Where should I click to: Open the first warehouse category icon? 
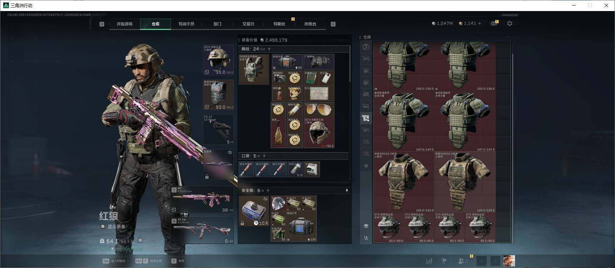[366, 47]
